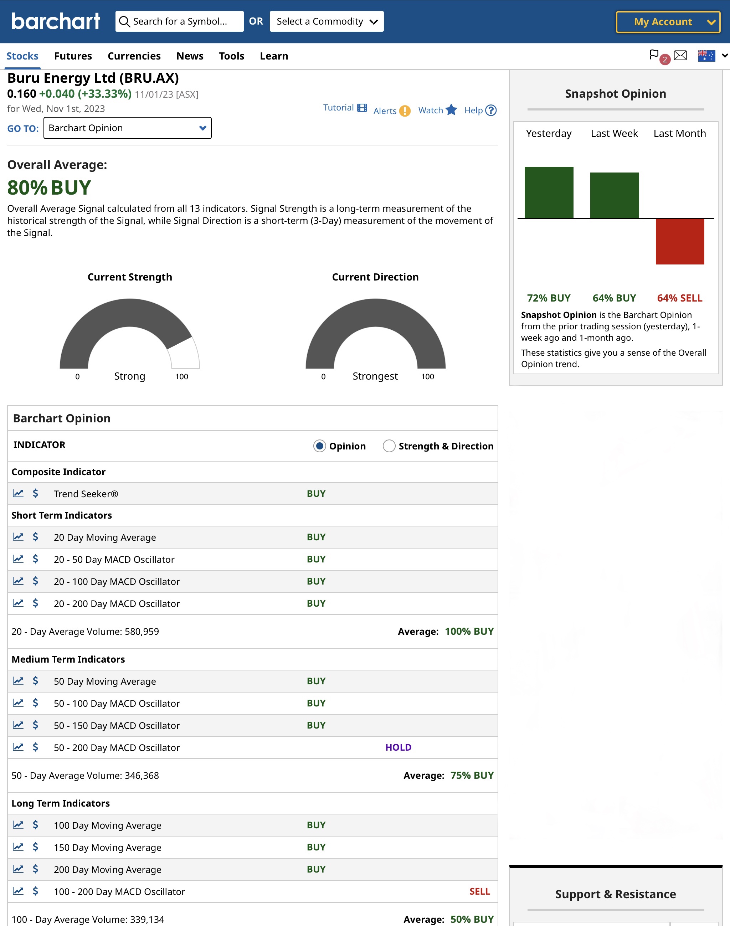Click the SELL value for 100 - 200 Day MACD

click(x=479, y=891)
